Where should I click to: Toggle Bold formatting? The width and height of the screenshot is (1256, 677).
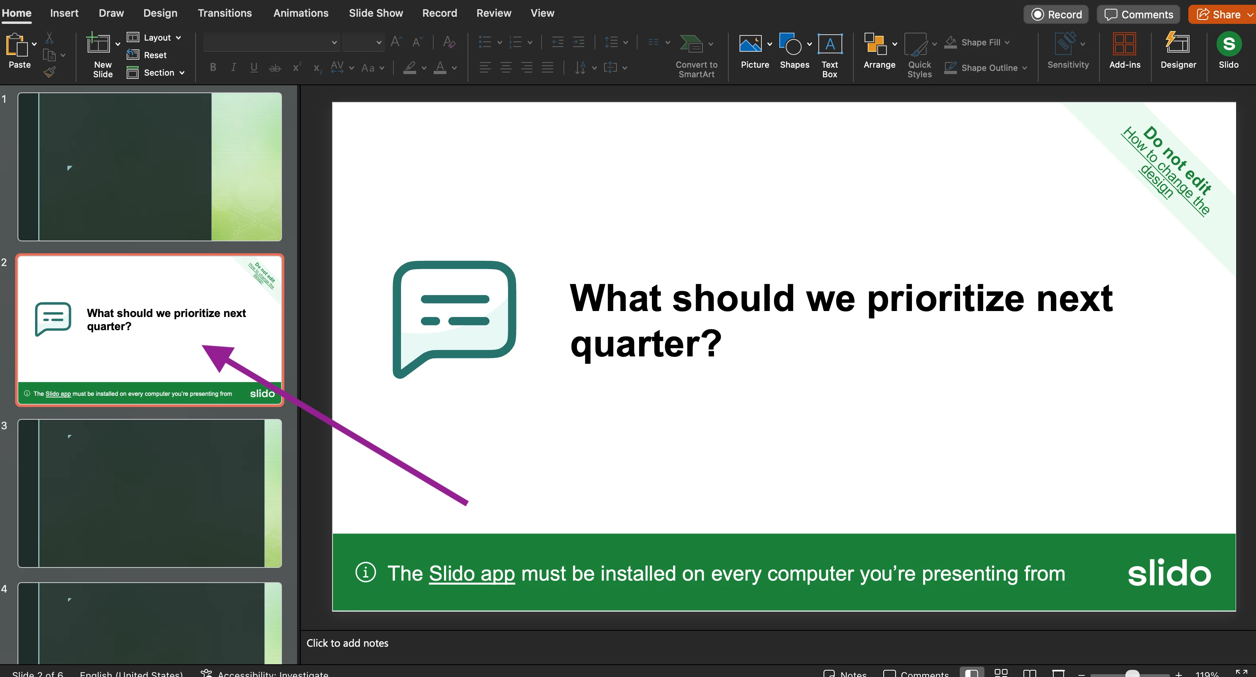click(x=213, y=68)
